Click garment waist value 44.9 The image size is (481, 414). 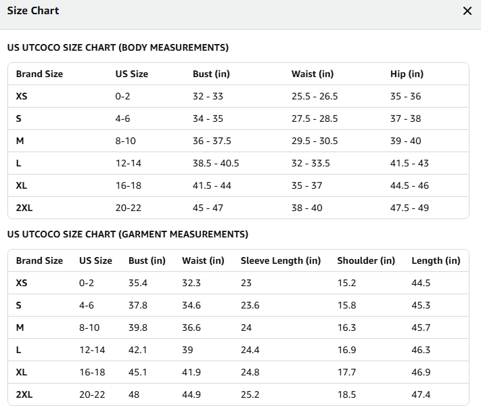[191, 394]
